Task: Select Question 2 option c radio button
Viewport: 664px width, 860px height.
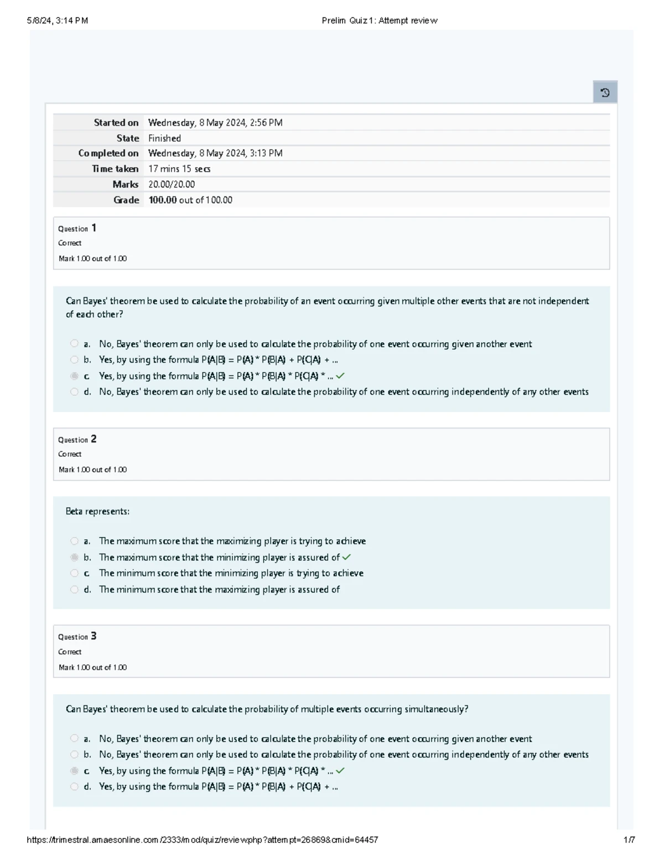Action: [x=74, y=573]
